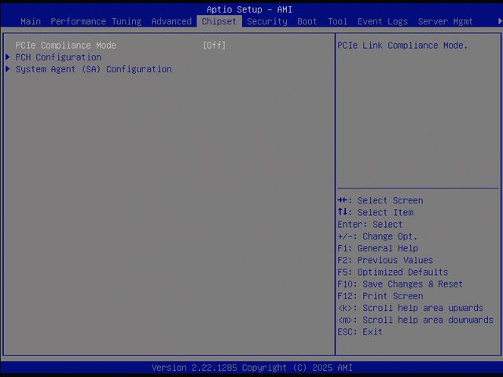
Task: Click the Select Screen arrows hint
Action: tap(380, 200)
